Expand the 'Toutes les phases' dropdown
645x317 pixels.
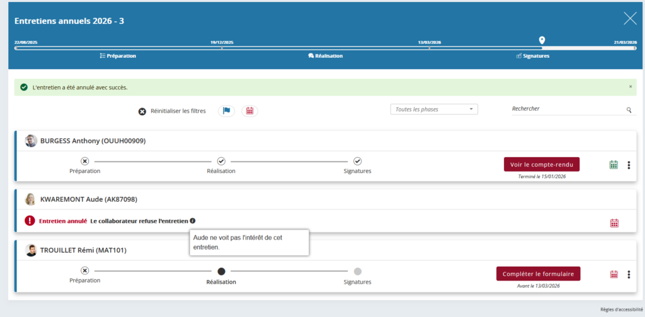(434, 109)
